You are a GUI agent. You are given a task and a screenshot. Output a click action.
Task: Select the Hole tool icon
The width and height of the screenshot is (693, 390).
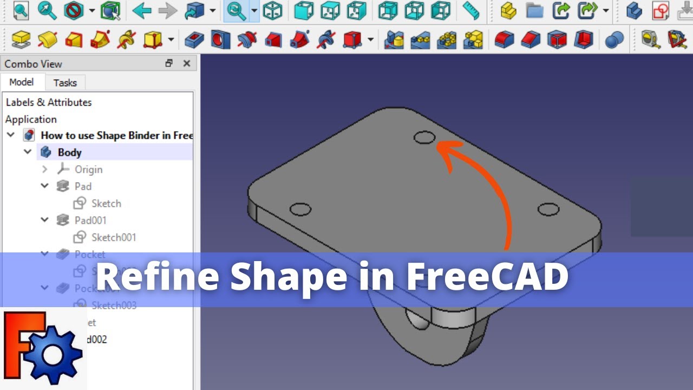coord(220,39)
